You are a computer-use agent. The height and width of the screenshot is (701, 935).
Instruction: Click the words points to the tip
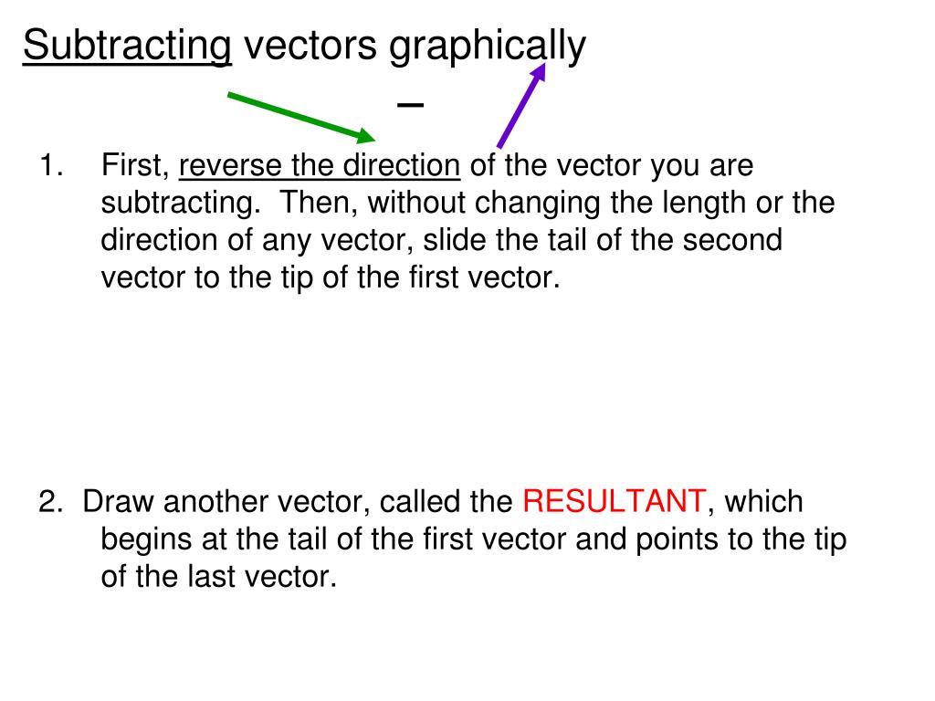741,539
